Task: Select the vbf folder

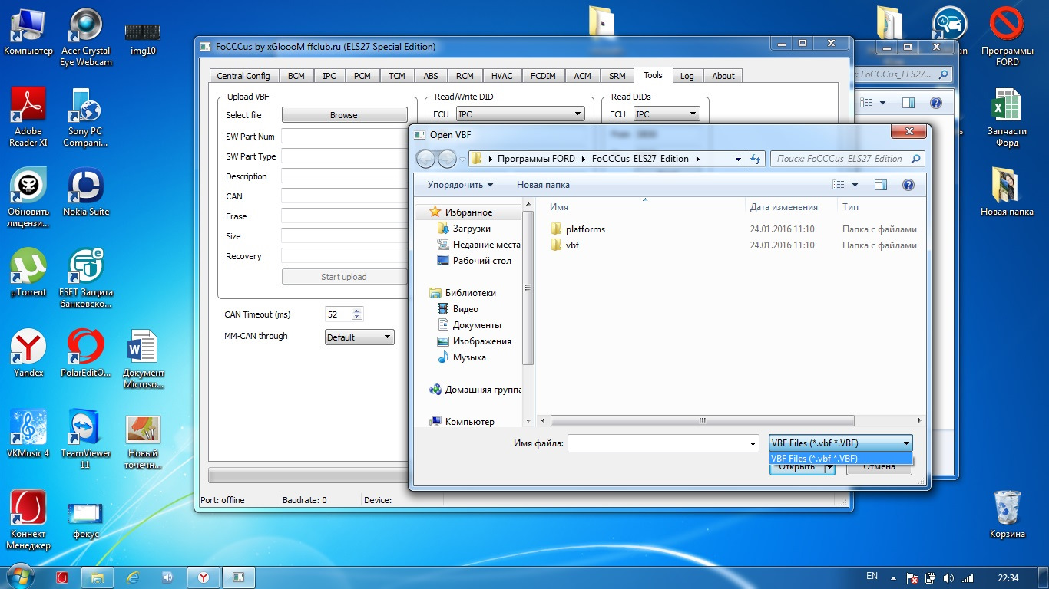Action: [x=572, y=245]
